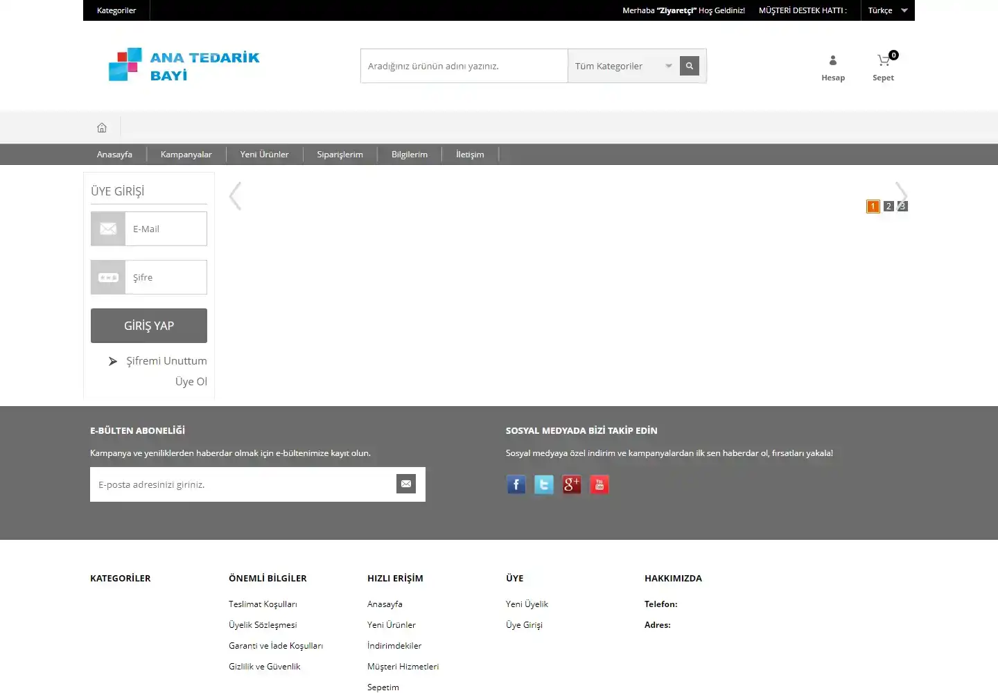The height and width of the screenshot is (693, 998).
Task: Open the Bilgilerim navigation tab
Action: pyautogui.click(x=410, y=155)
